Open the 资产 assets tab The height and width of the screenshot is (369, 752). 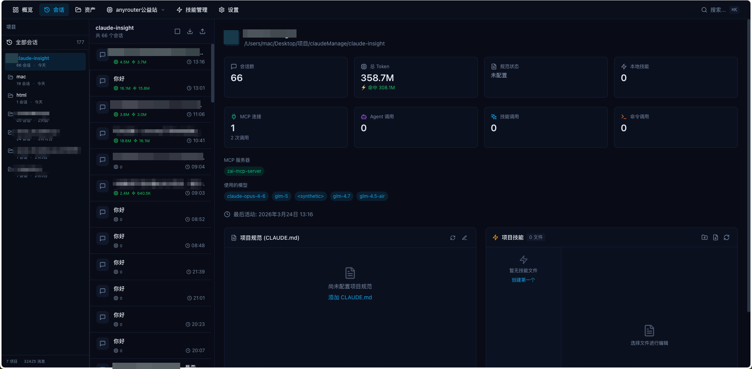click(85, 10)
